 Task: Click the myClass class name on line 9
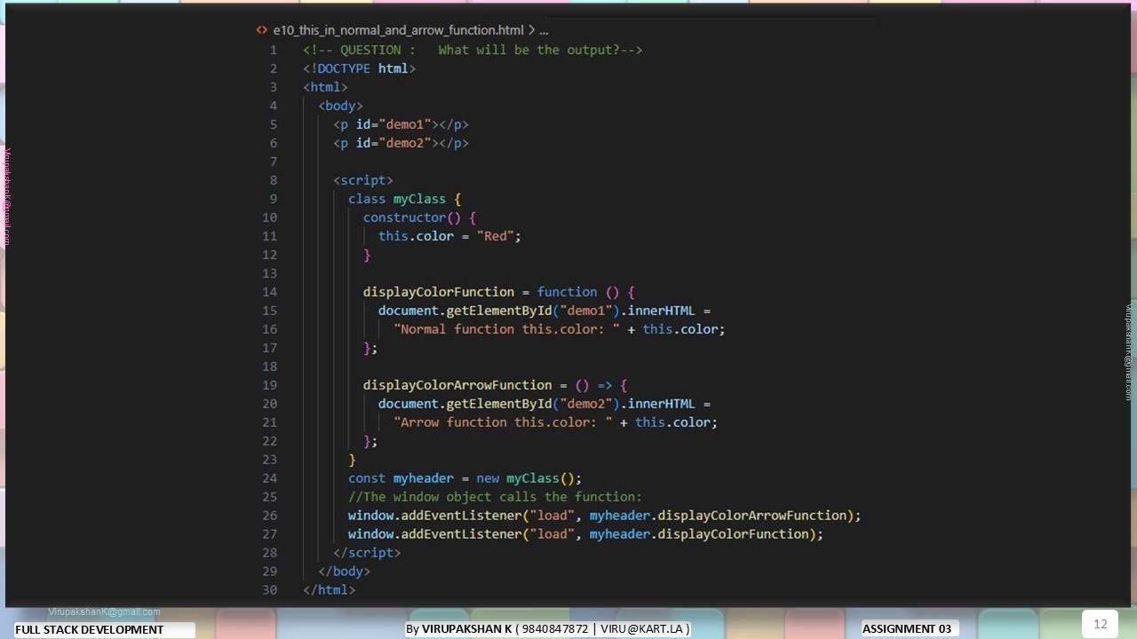tap(419, 199)
